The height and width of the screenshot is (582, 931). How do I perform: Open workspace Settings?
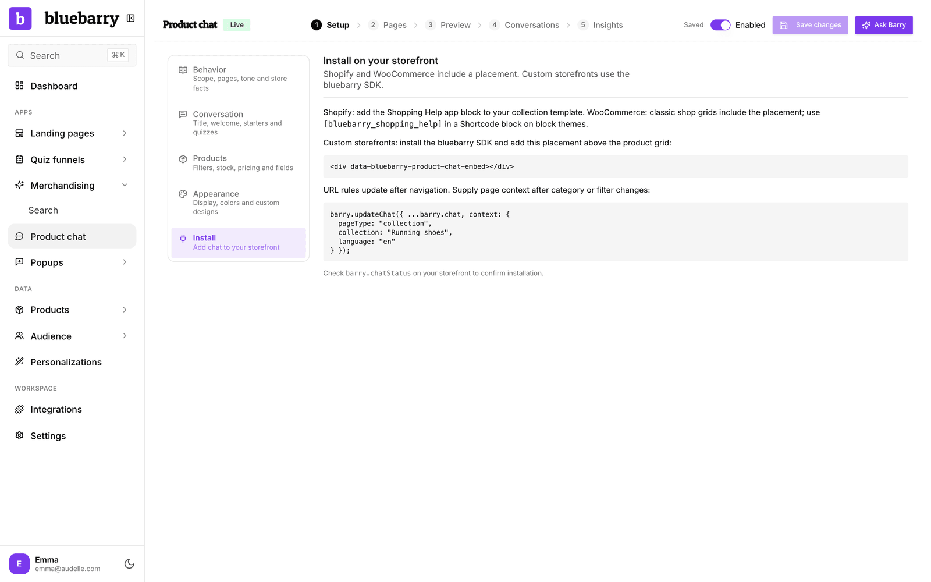click(72, 435)
